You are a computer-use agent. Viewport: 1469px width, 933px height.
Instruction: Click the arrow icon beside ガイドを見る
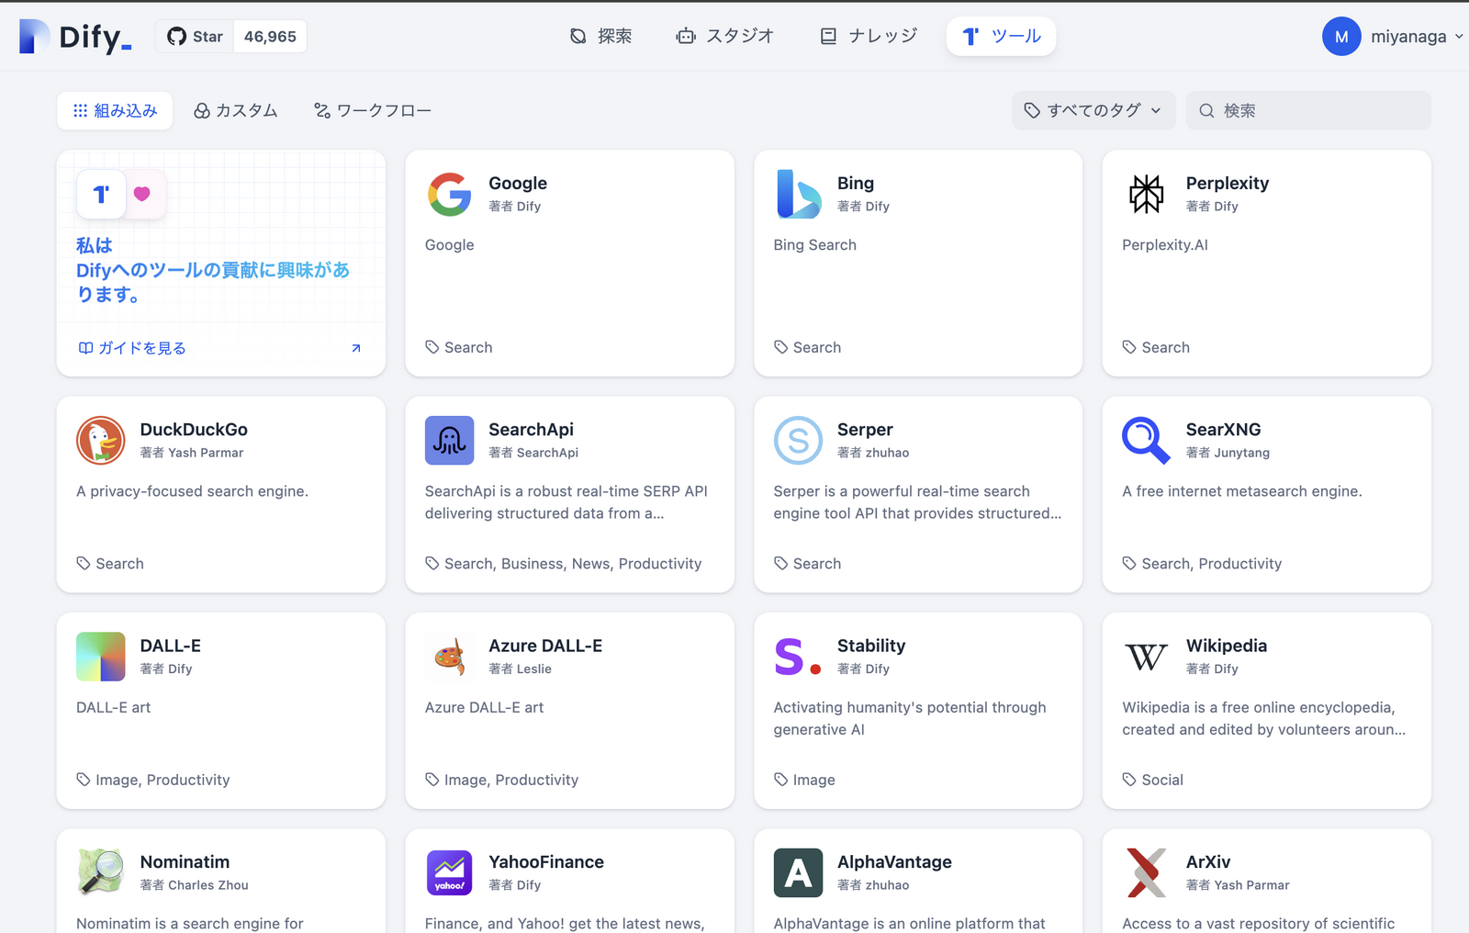click(356, 348)
